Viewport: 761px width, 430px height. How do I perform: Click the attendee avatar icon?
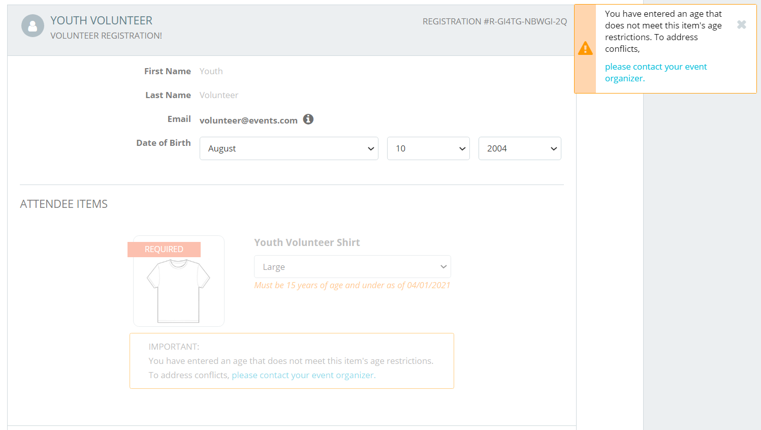(33, 26)
